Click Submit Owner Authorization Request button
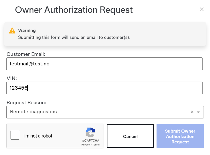The image size is (210, 155). tap(180, 136)
